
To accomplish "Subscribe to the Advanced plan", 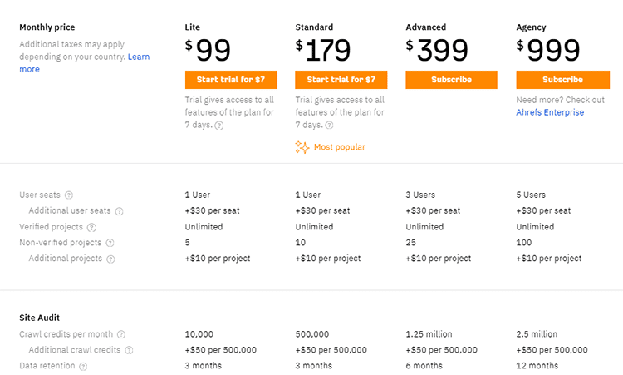I will point(451,80).
